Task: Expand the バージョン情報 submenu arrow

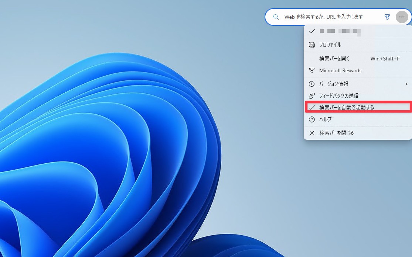Action: 406,84
